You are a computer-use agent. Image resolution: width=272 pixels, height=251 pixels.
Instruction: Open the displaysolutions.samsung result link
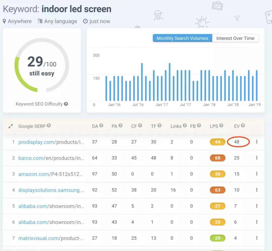coord(51,190)
